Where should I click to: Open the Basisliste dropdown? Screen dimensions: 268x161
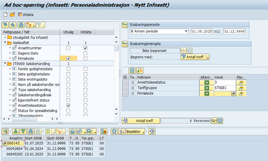click(x=136, y=131)
